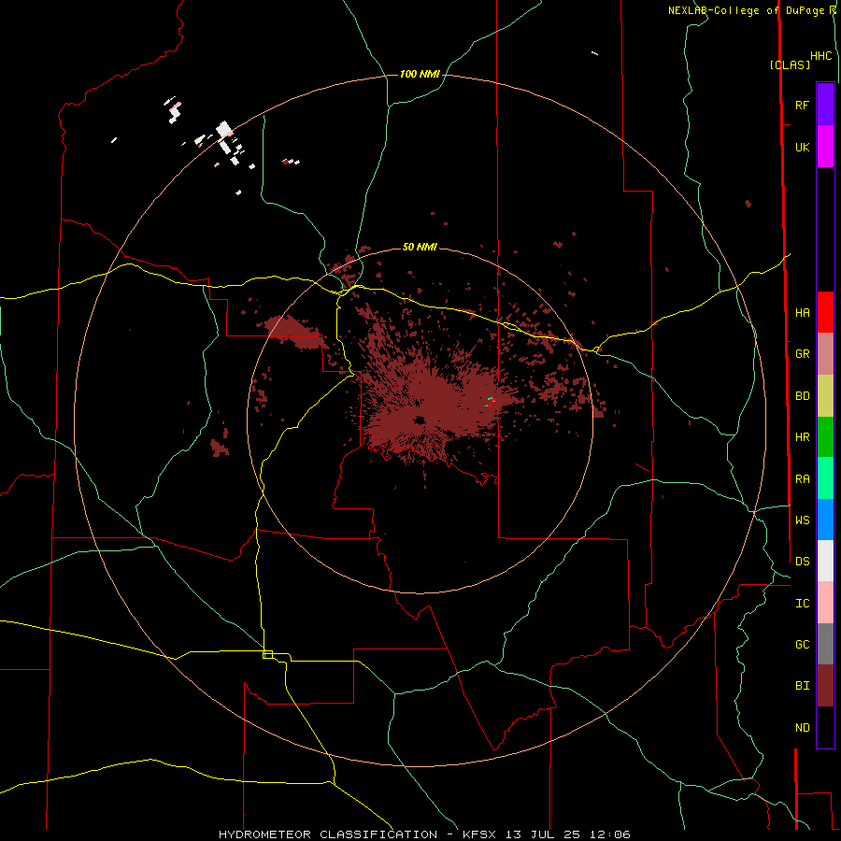Viewport: 841px width, 841px height.
Task: Click the UK magenta legend swatch
Action: [x=825, y=147]
